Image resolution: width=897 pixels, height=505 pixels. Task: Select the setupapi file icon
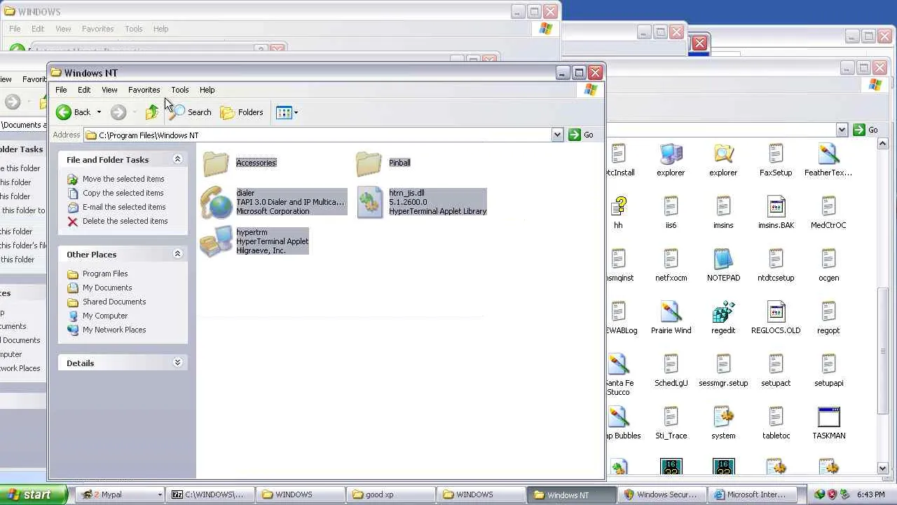tap(828, 365)
